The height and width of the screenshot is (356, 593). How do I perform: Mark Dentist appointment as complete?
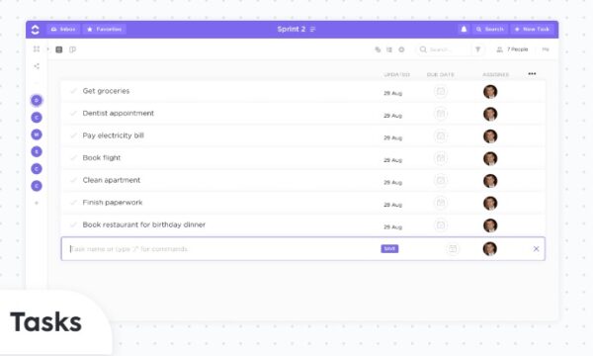coord(74,113)
